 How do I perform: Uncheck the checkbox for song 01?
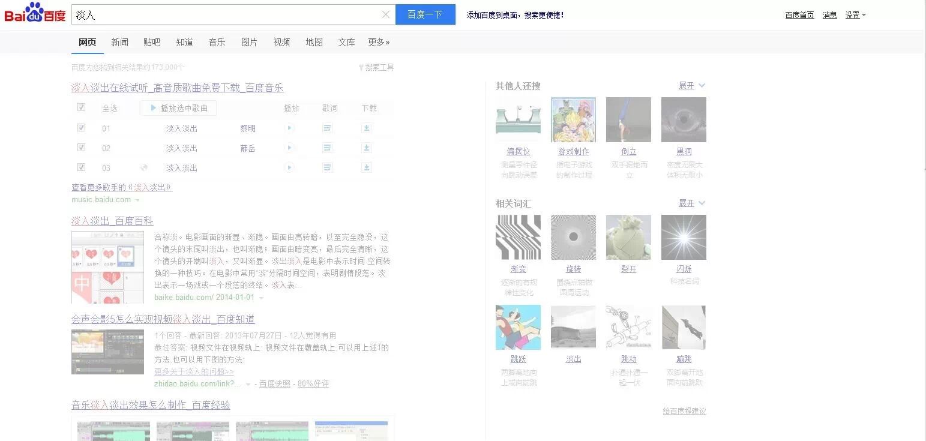pyautogui.click(x=82, y=128)
